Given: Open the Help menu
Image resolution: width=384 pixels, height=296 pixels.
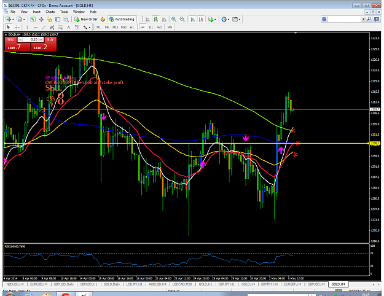Looking at the screenshot, I should click(x=93, y=12).
